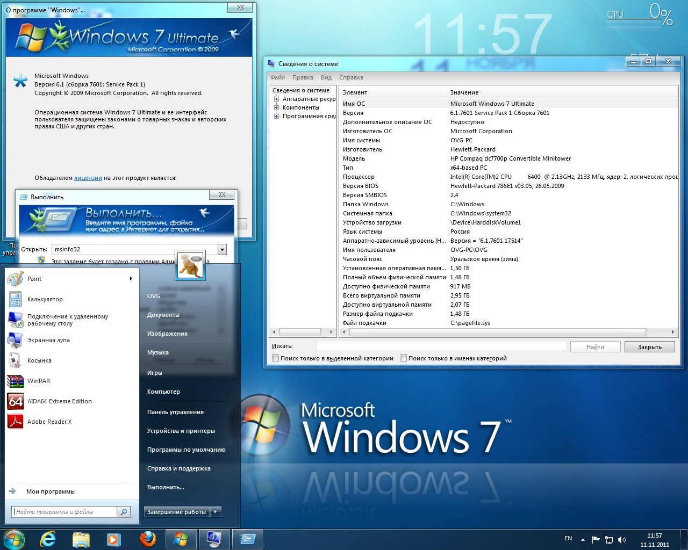688x550 pixels.
Task: Open Справка и поддержка
Action: coord(179,468)
